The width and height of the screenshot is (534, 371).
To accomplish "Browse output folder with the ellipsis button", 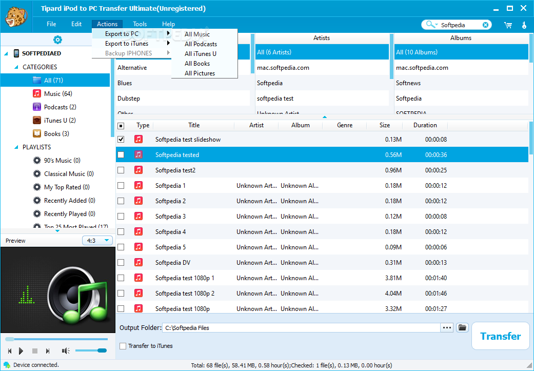I will pos(447,328).
